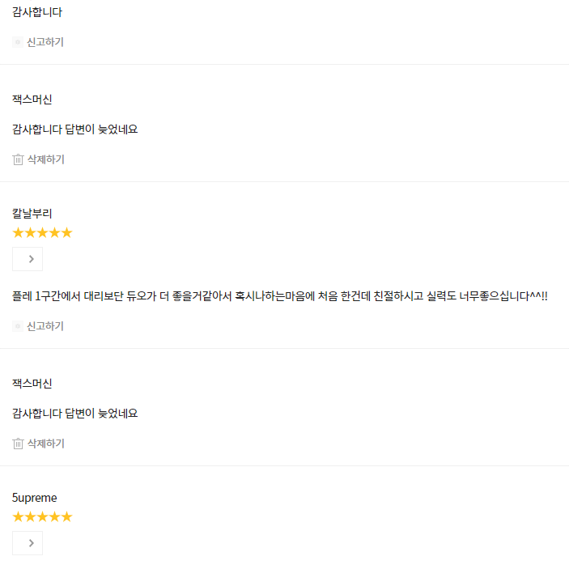The image size is (569, 569).
Task: Click 삭제하기 on the second 잭스머신 reply
Action: 46,444
